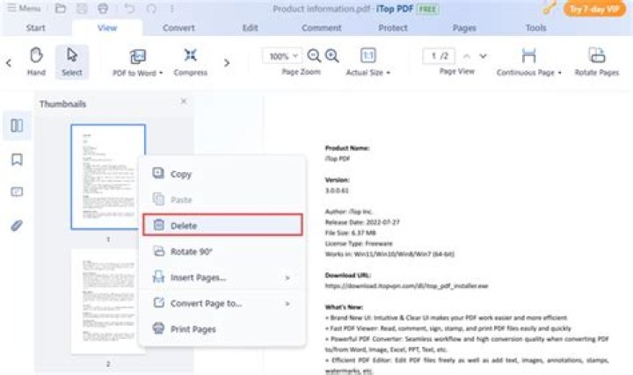
Task: Select the page 2 thumbnail
Action: coord(108,301)
